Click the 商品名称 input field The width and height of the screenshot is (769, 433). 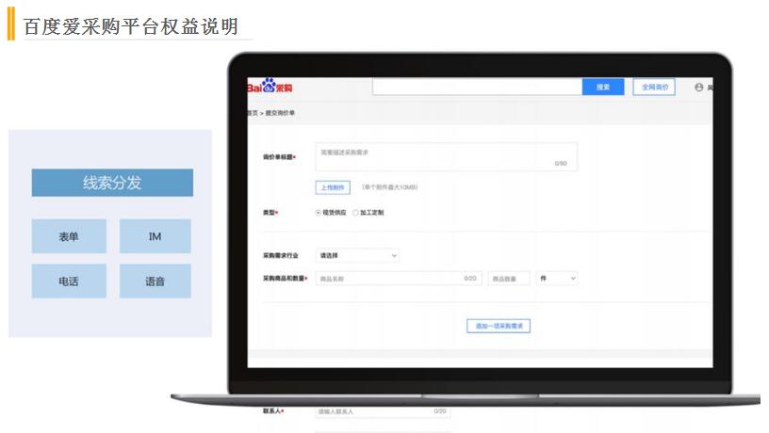399,279
